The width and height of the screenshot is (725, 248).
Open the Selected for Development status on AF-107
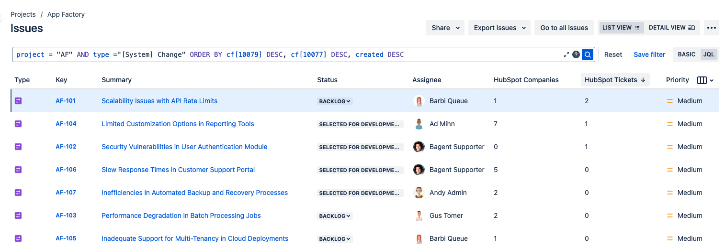(x=360, y=193)
